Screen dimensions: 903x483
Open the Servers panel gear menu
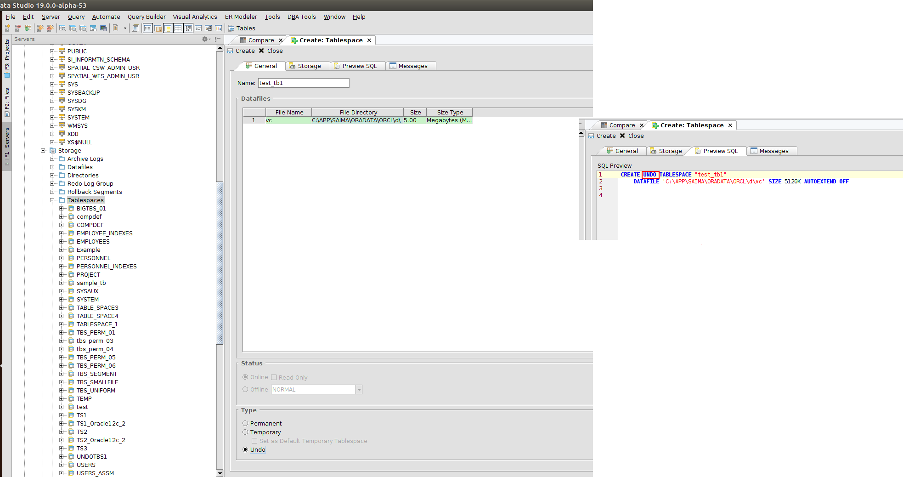point(206,39)
